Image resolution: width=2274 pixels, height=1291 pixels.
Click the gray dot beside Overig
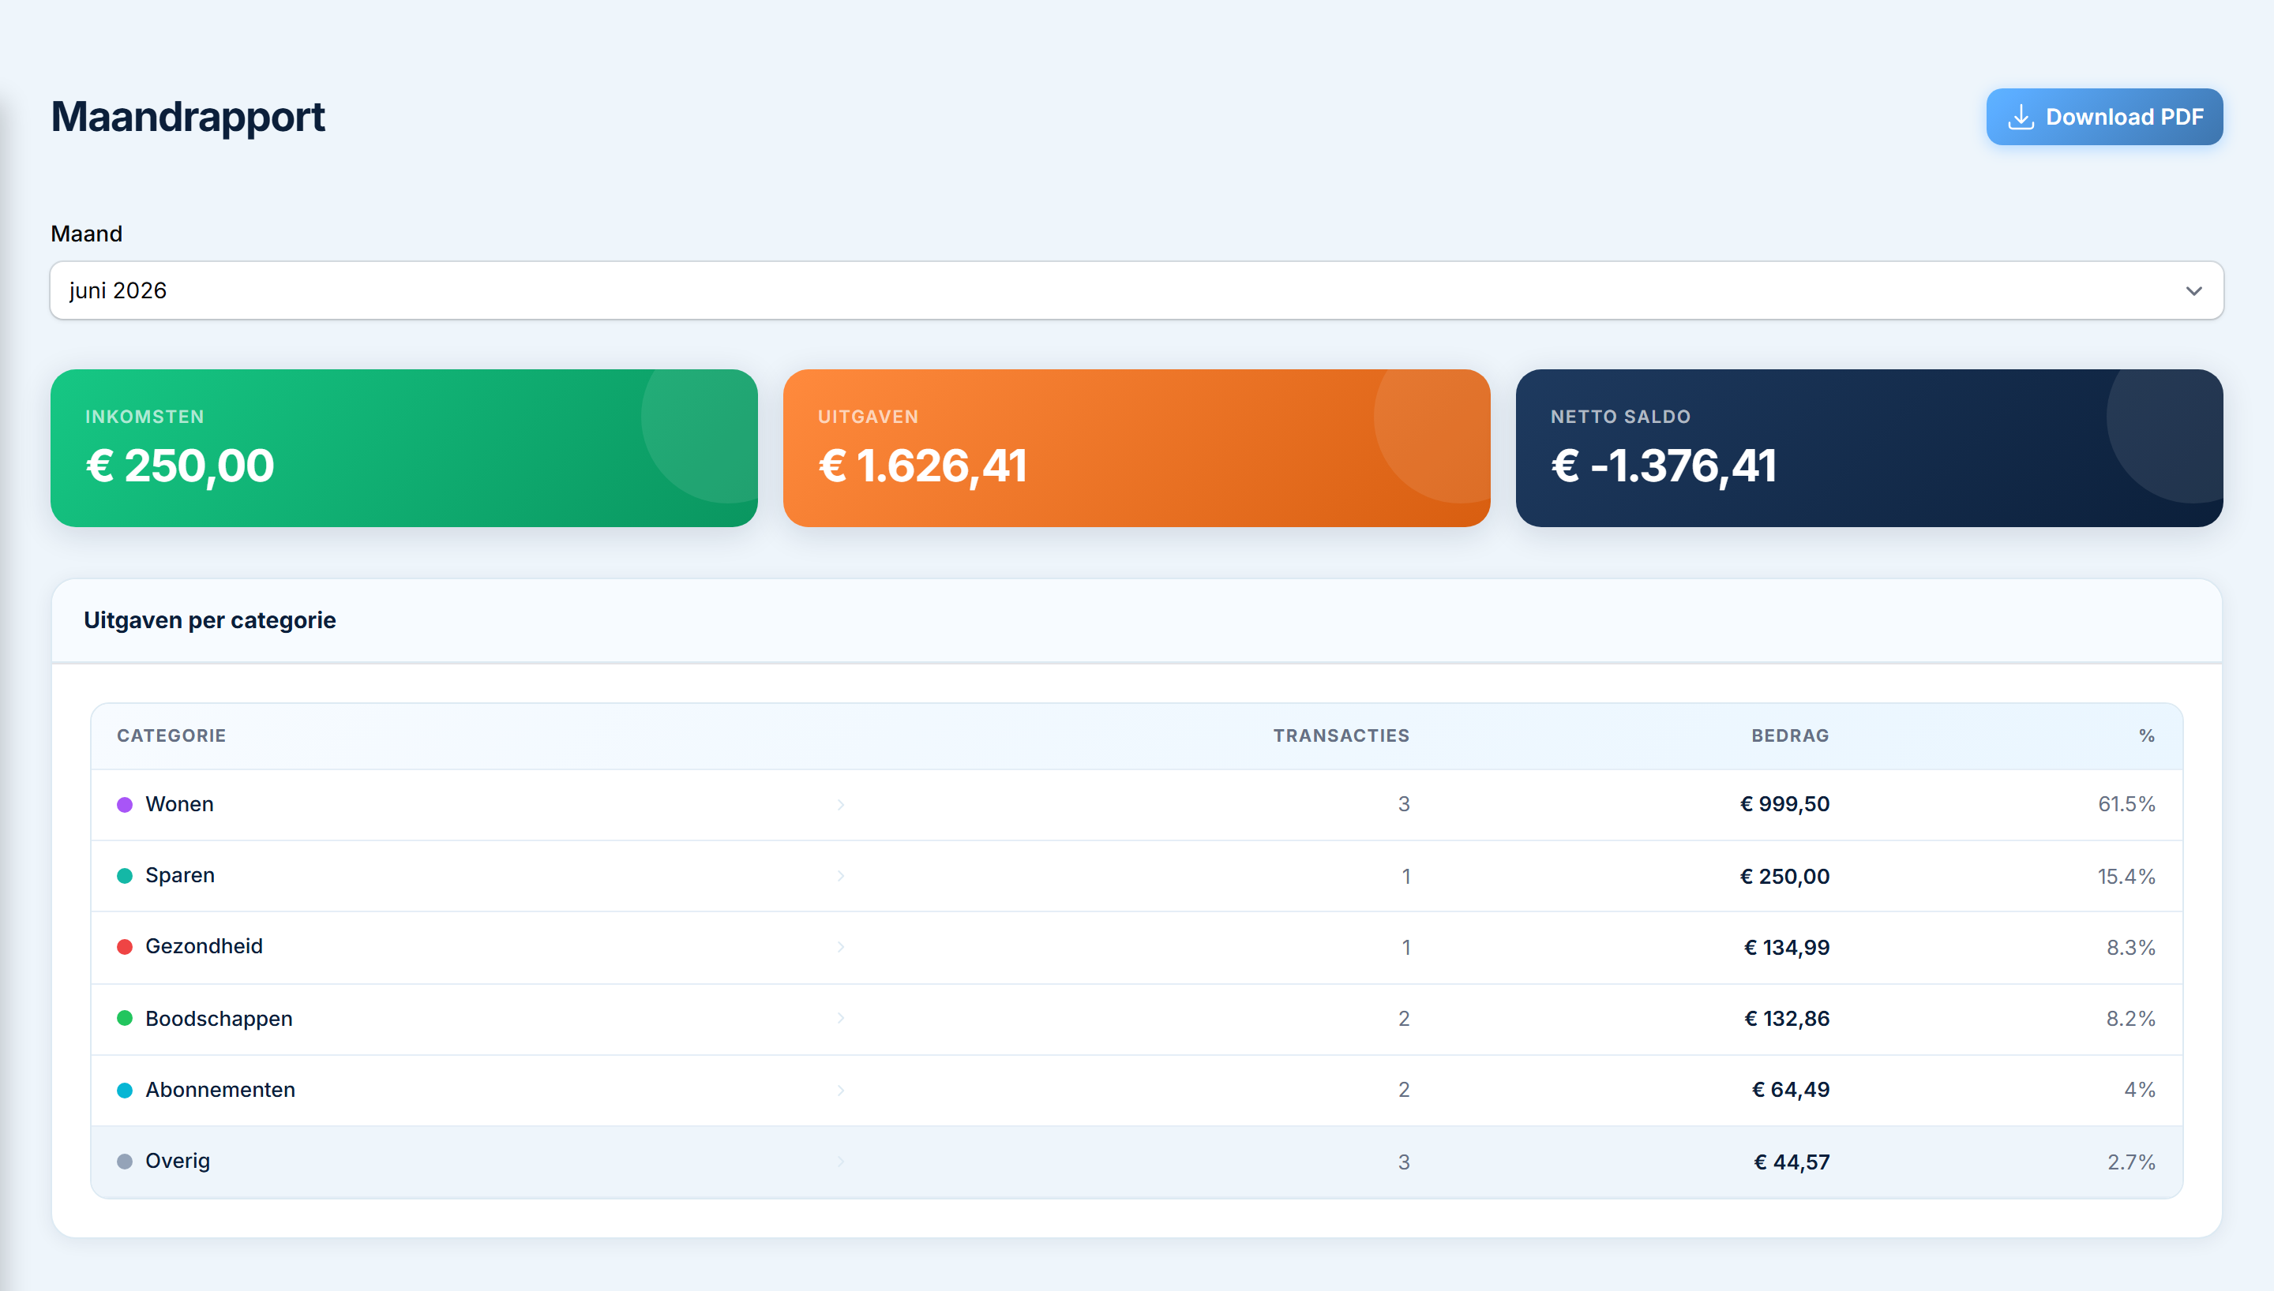[125, 1162]
